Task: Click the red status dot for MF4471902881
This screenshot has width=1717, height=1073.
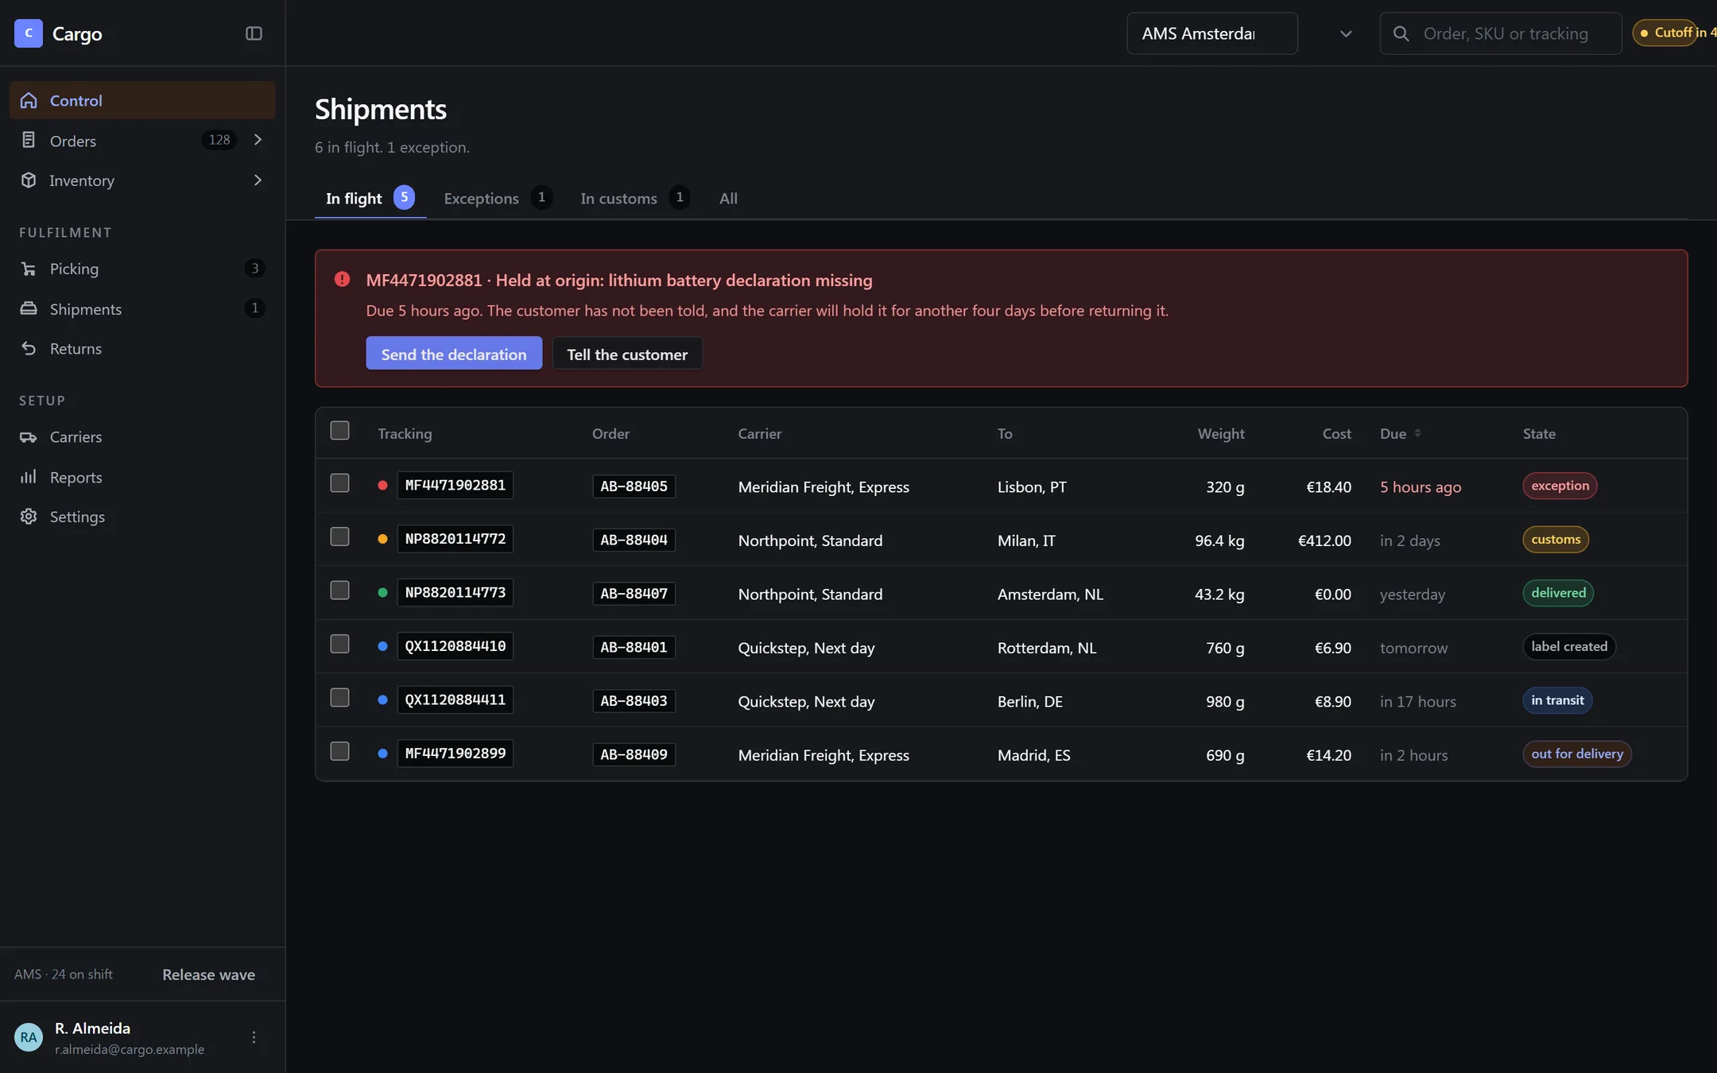Action: [x=382, y=485]
